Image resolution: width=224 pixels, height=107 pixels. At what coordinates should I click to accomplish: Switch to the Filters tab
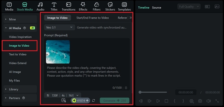pyautogui.click(x=96, y=6)
